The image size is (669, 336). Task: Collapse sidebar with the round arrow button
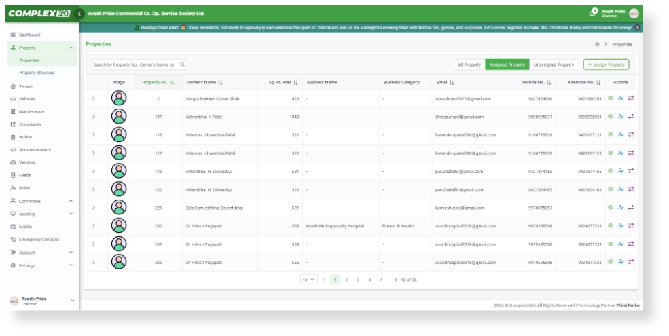(x=79, y=14)
